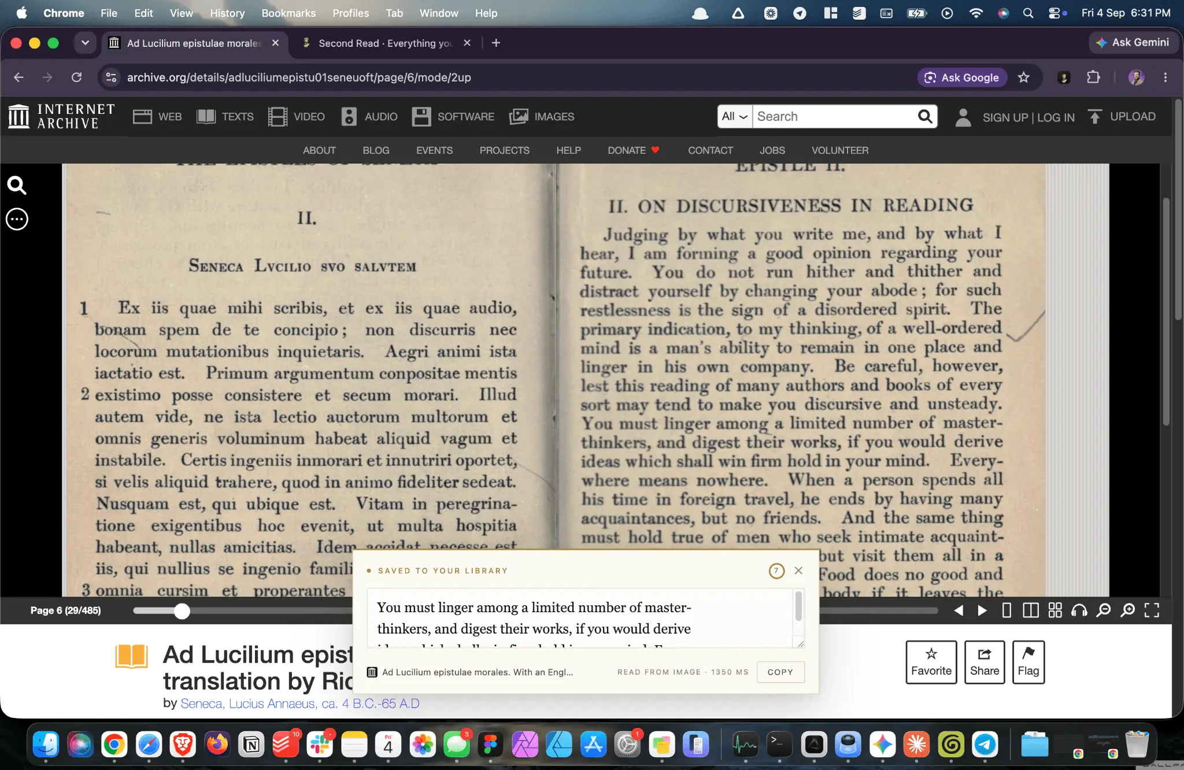Move the page position slider knob

tap(182, 611)
